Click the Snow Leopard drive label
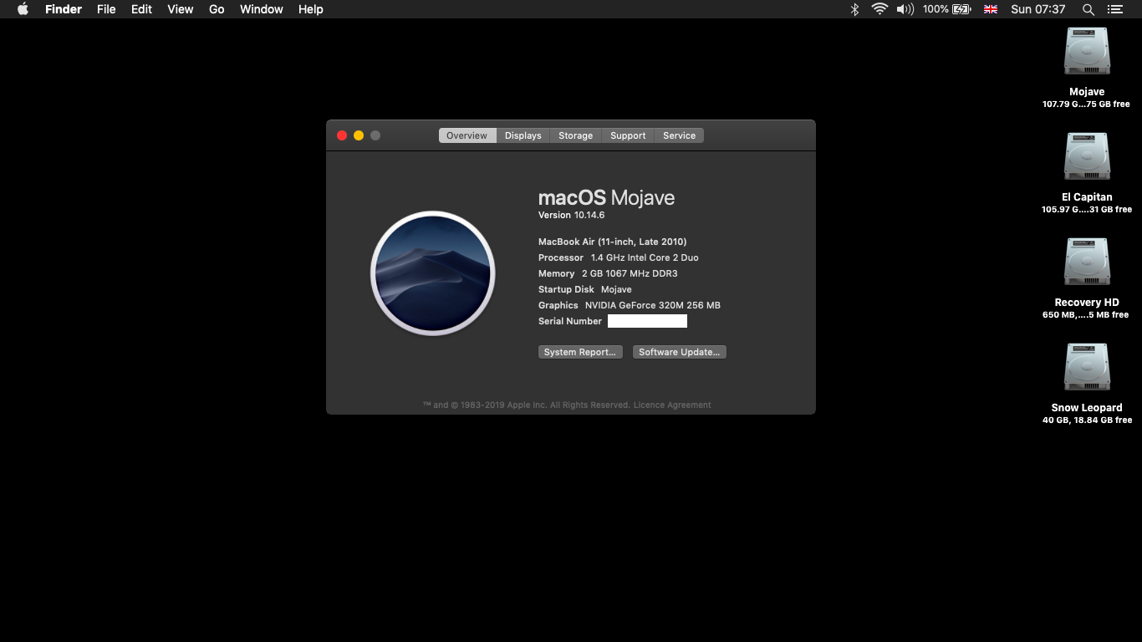The width and height of the screenshot is (1142, 642). [1087, 408]
